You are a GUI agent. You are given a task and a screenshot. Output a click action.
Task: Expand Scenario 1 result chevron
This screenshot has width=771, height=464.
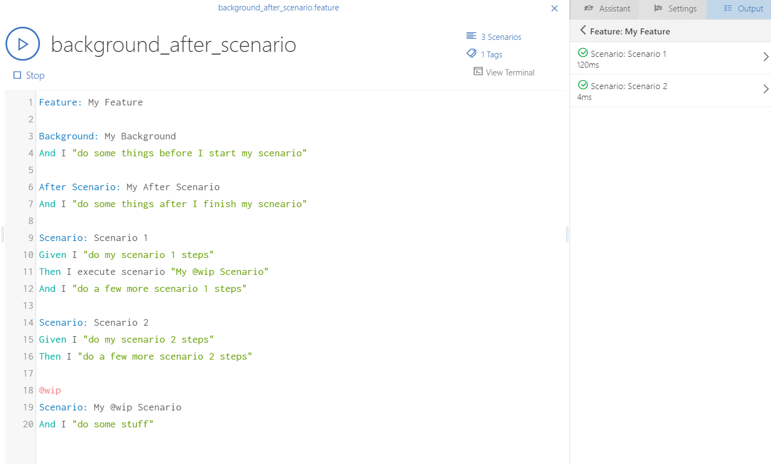pos(766,57)
